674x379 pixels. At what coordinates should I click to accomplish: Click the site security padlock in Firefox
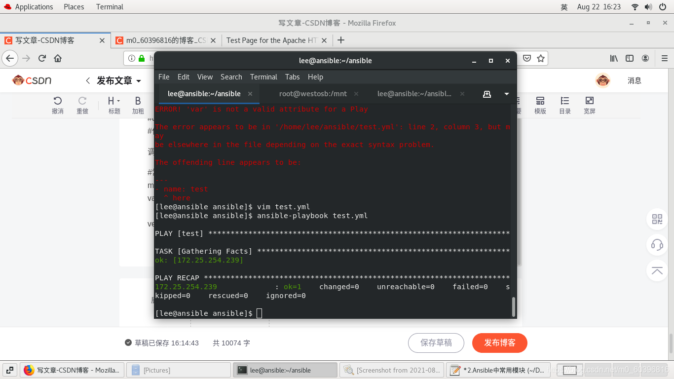click(x=142, y=58)
